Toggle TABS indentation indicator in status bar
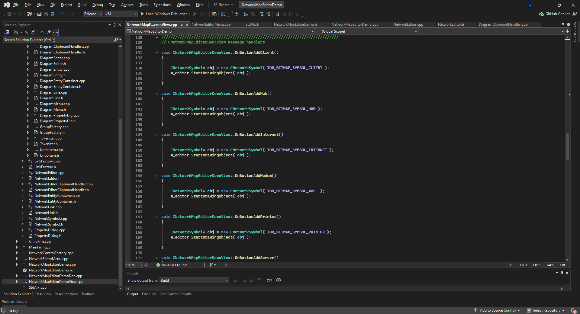Screen dimensions: 580x314 550,265
